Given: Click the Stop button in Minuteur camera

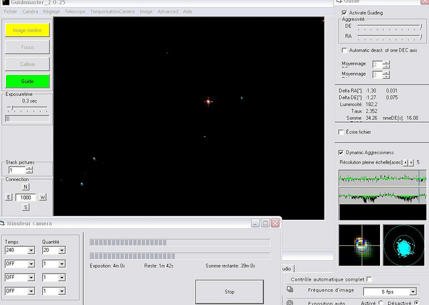Looking at the screenshot, I should click(x=229, y=292).
